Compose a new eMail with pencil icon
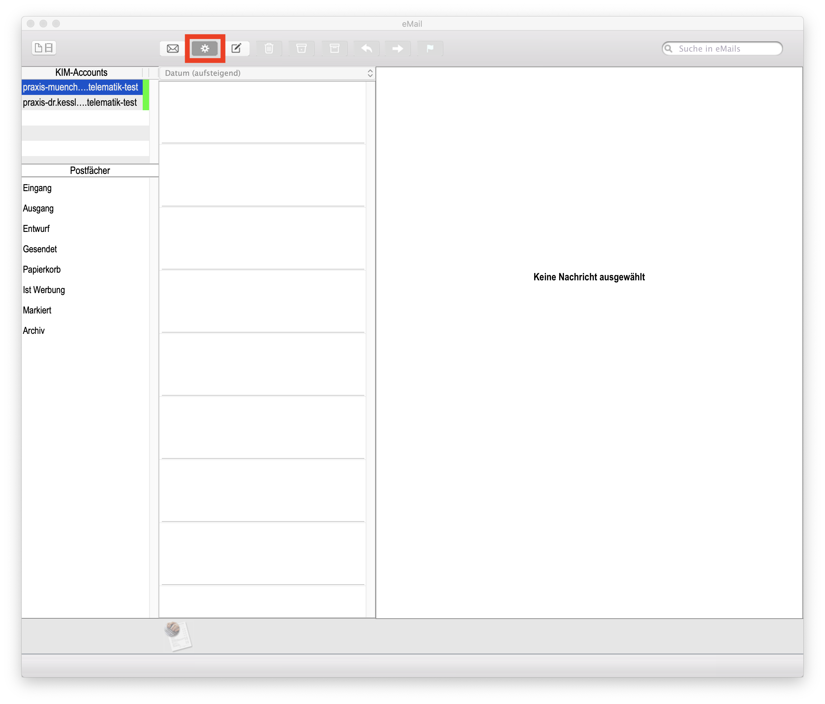This screenshot has width=825, height=704. pyautogui.click(x=236, y=48)
